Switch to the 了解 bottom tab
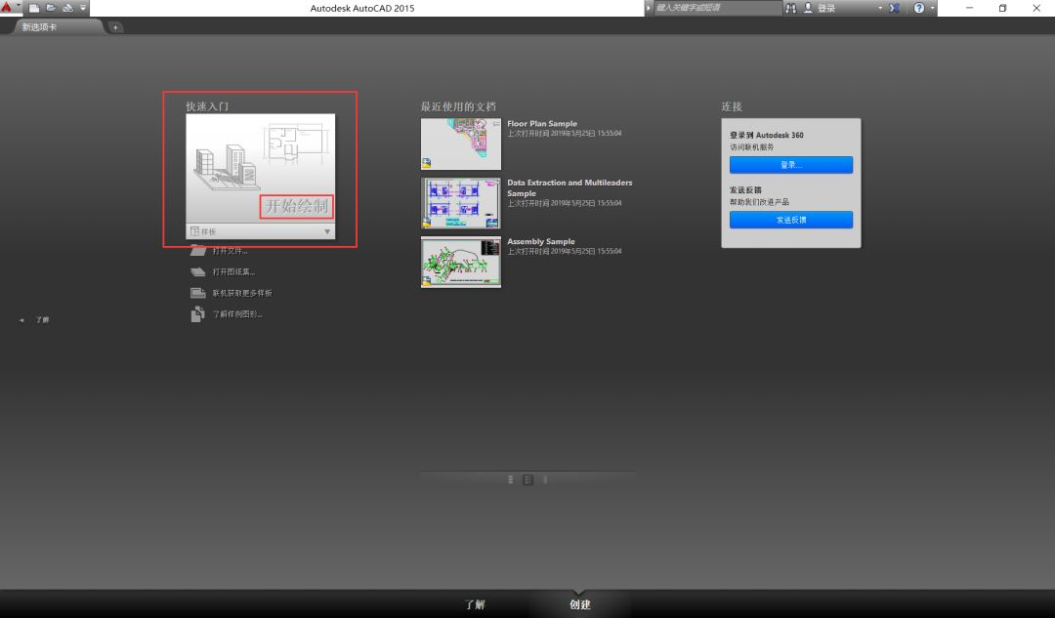This screenshot has height=618, width=1055. tap(475, 604)
